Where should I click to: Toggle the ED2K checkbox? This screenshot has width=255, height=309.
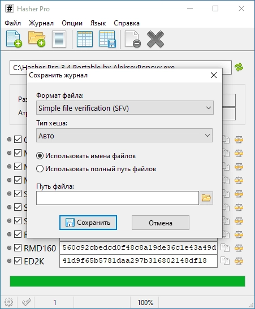coord(18,261)
